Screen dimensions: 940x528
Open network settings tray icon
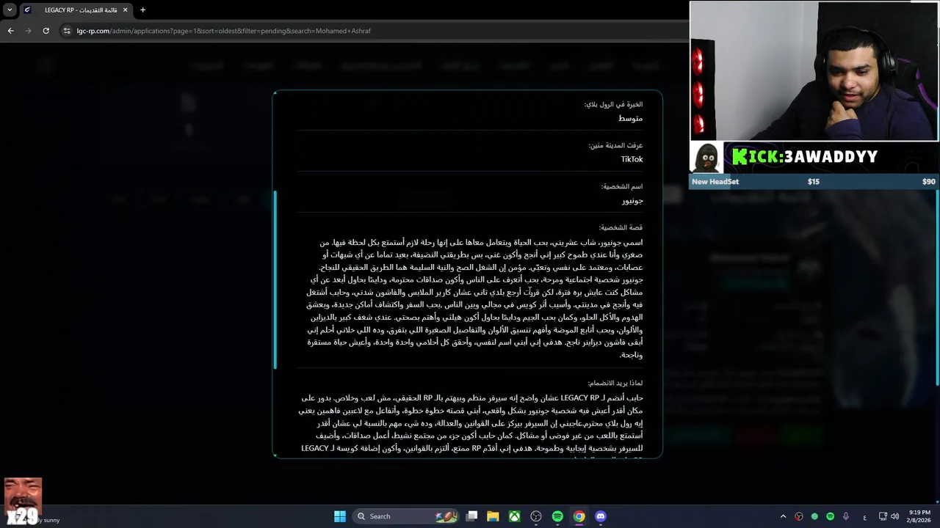[x=883, y=516]
